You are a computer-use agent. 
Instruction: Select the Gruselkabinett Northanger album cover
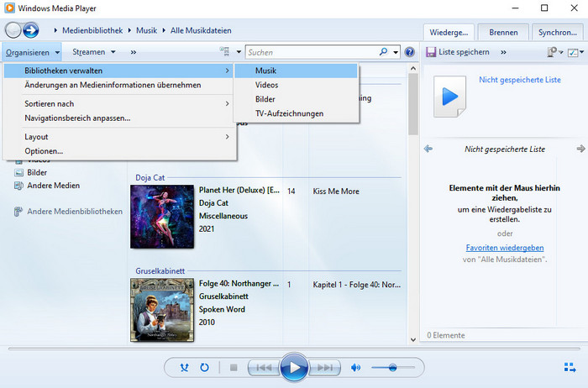(162, 310)
